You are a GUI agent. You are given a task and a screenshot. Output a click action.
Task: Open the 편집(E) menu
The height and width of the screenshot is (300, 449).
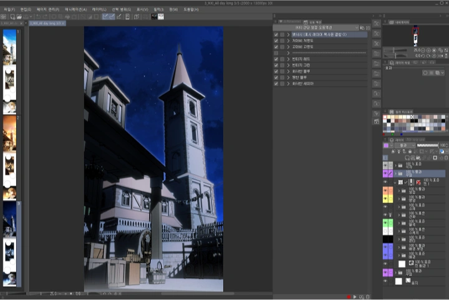pos(26,9)
